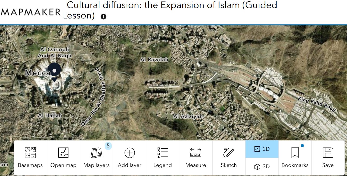Screen dimensions: 347x176
Task: Click the Add layer plus icon
Action: pyautogui.click(x=130, y=153)
